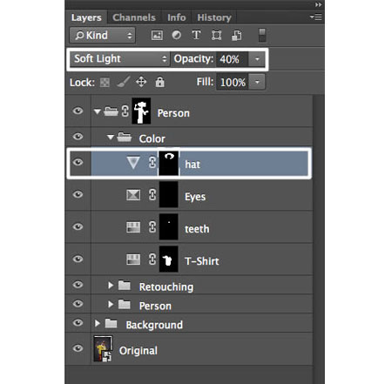Open the Opacity slider arrow
This screenshot has width=392, height=384.
point(257,59)
